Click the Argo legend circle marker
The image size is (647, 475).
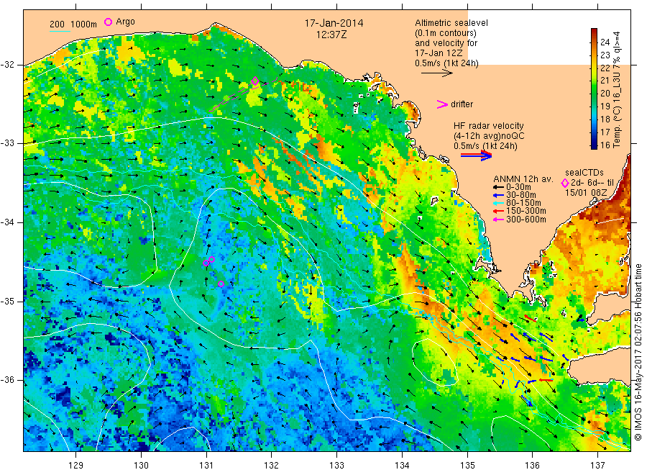point(108,22)
